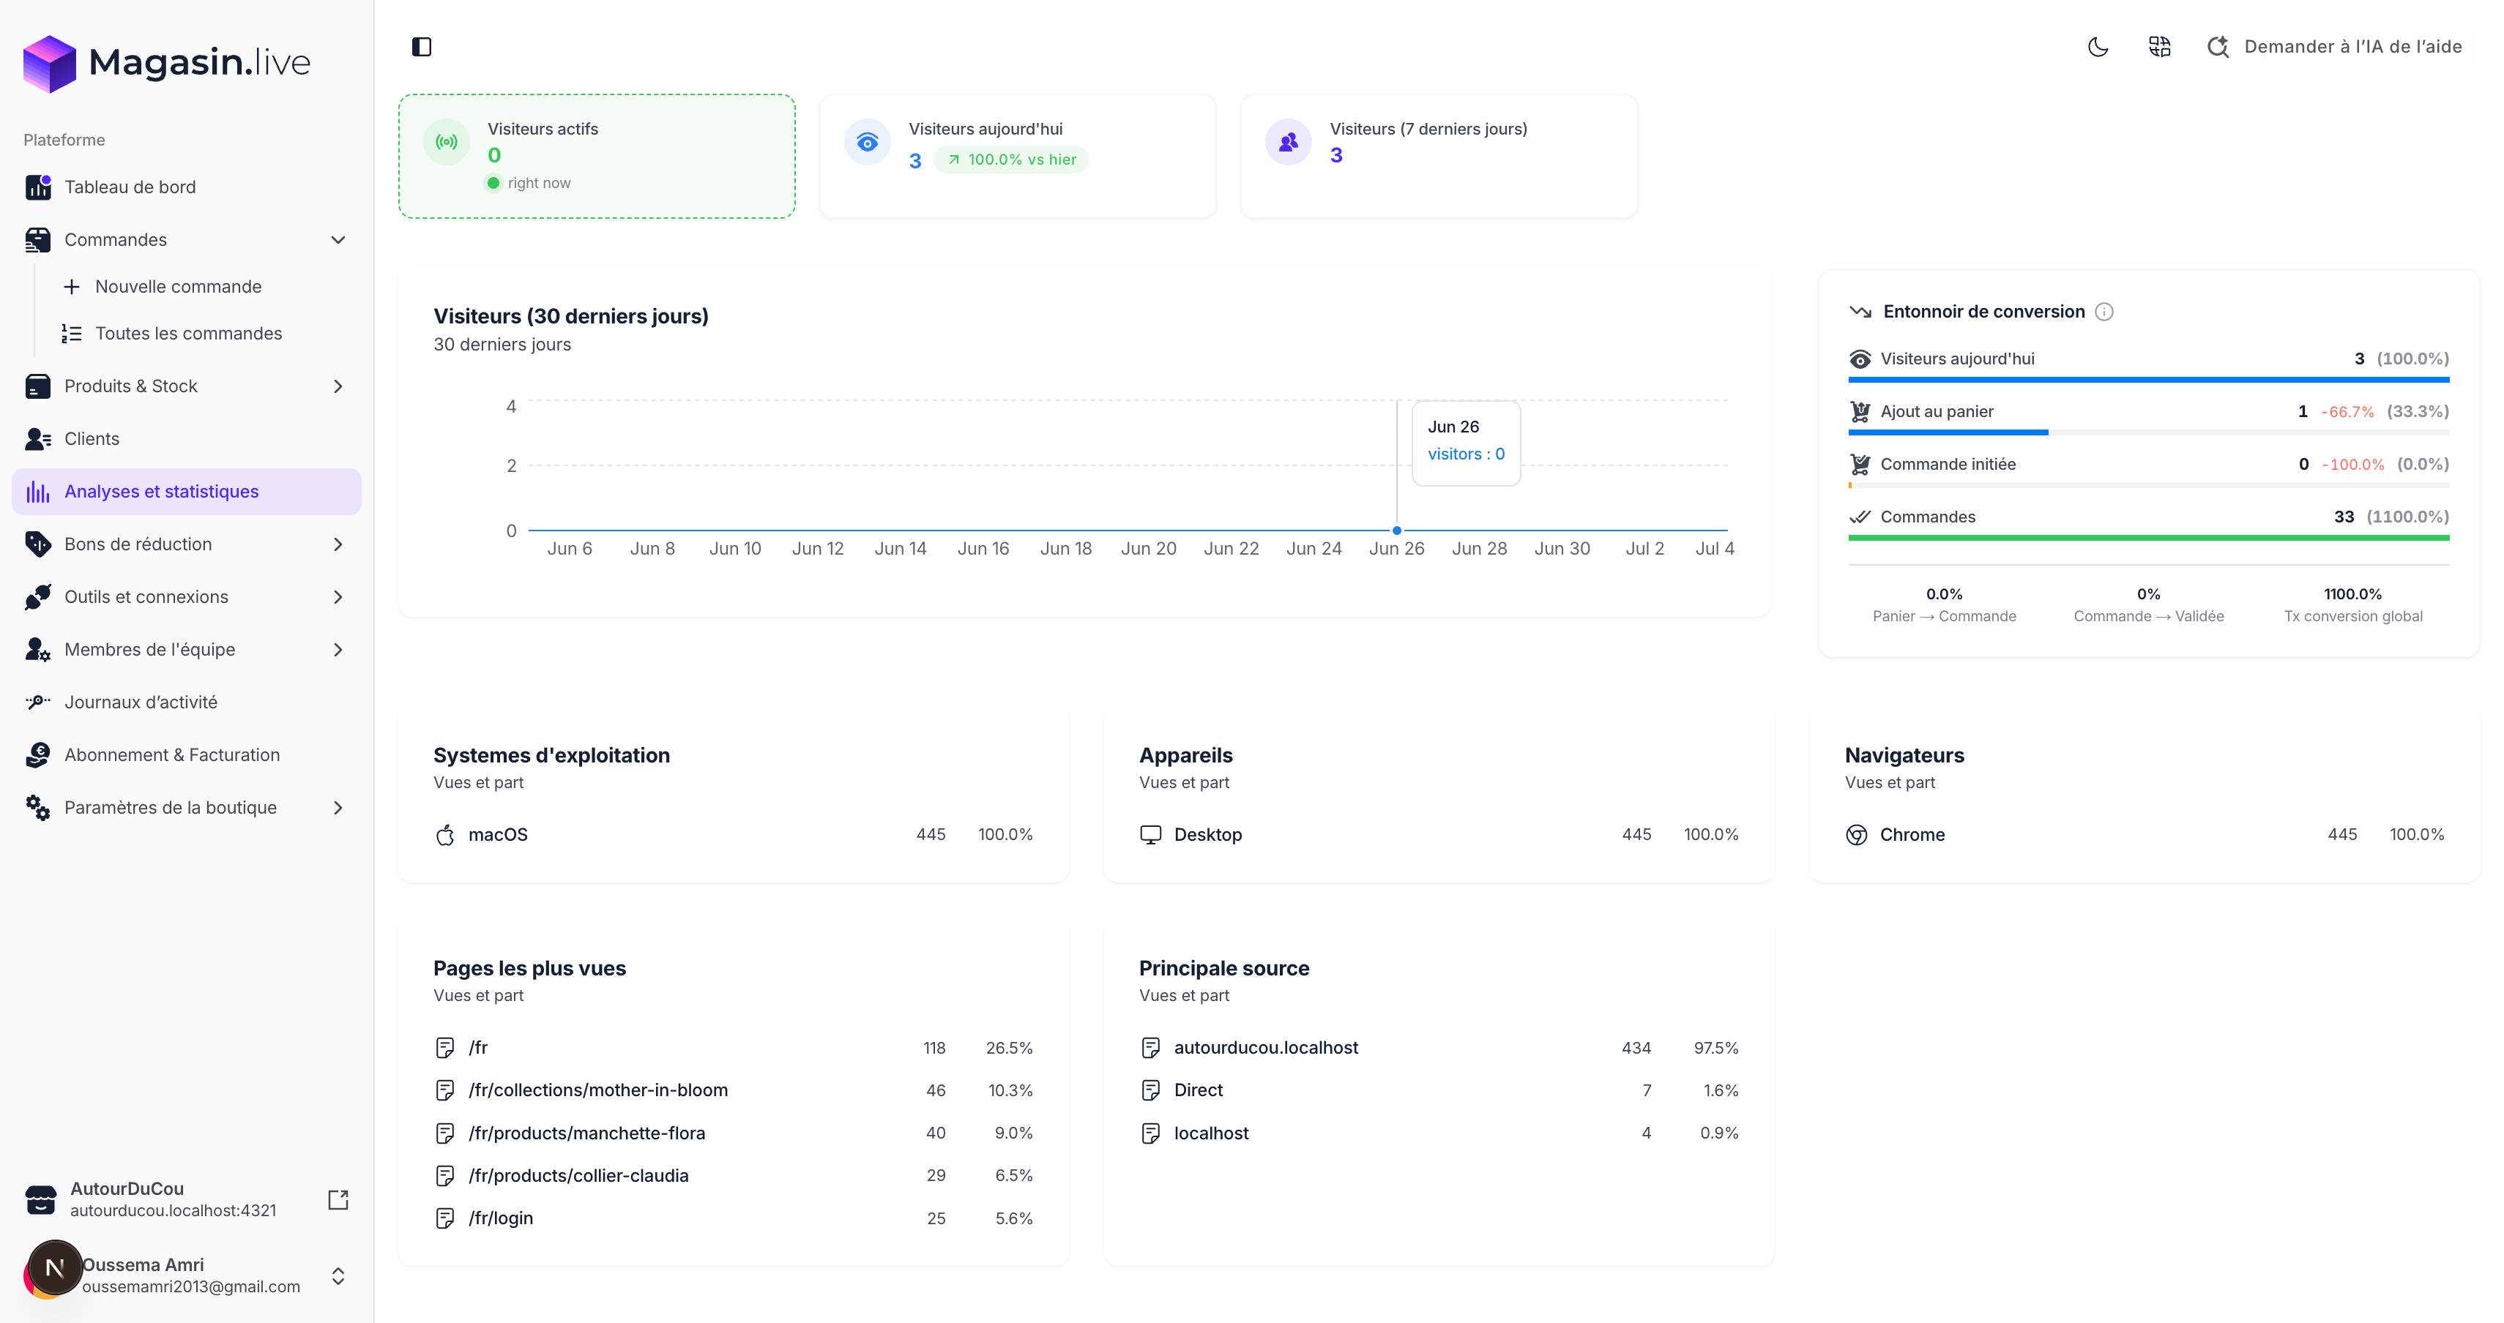The image size is (2504, 1323).
Task: Click the Jun 26 chart data point
Action: pyautogui.click(x=1397, y=531)
